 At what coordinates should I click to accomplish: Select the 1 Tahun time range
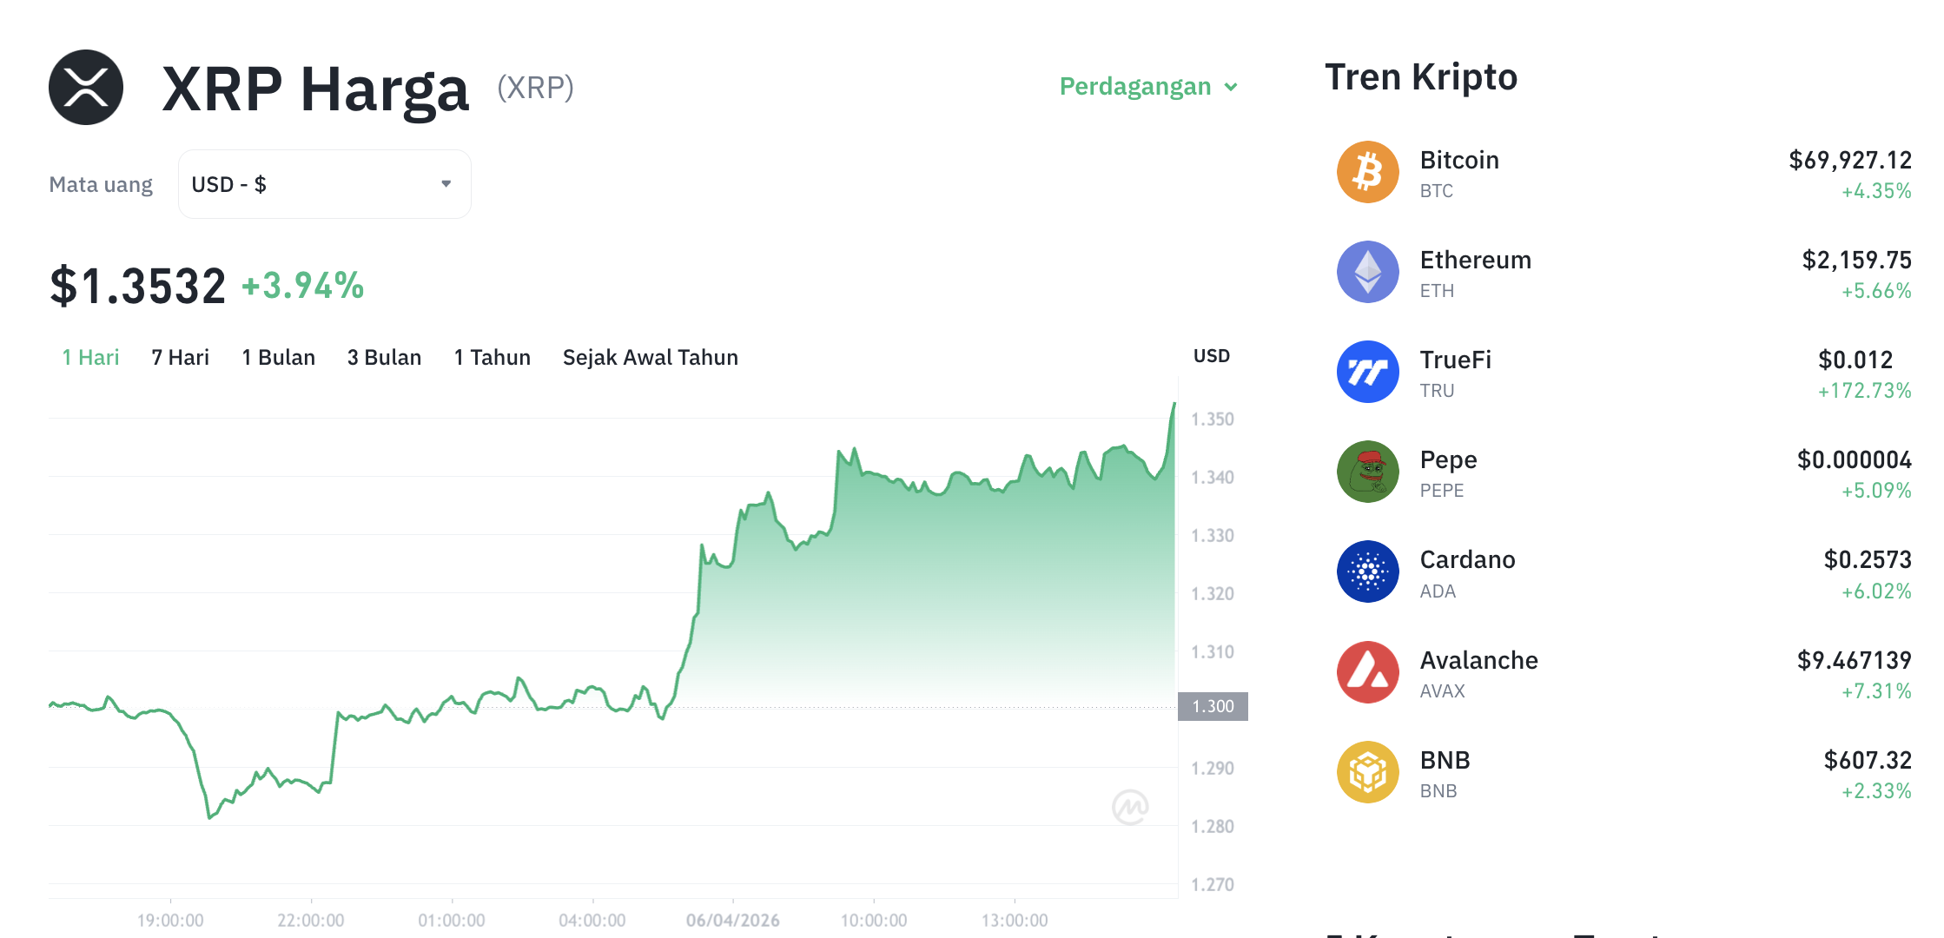pyautogui.click(x=492, y=356)
